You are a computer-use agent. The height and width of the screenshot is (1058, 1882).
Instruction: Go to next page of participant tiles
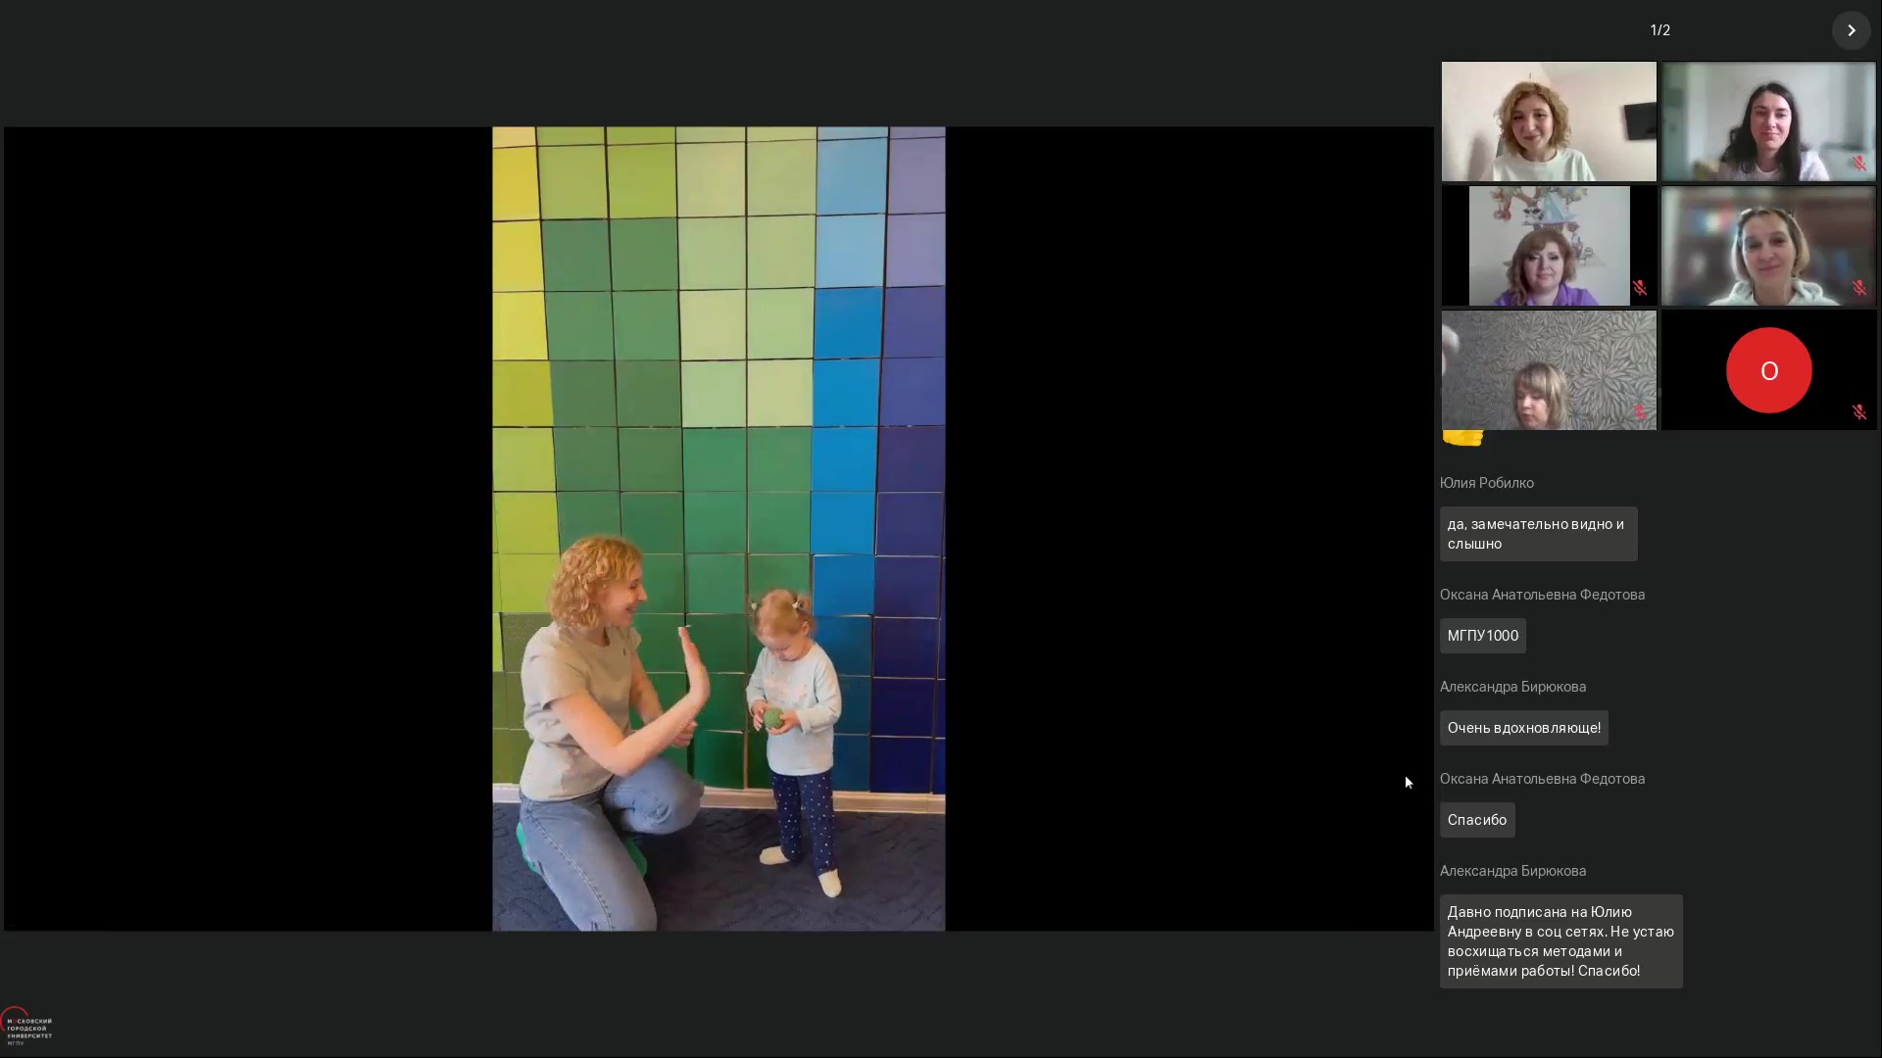tap(1851, 30)
